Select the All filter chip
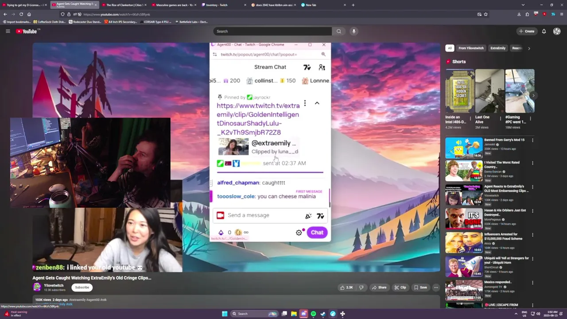 (x=450, y=48)
